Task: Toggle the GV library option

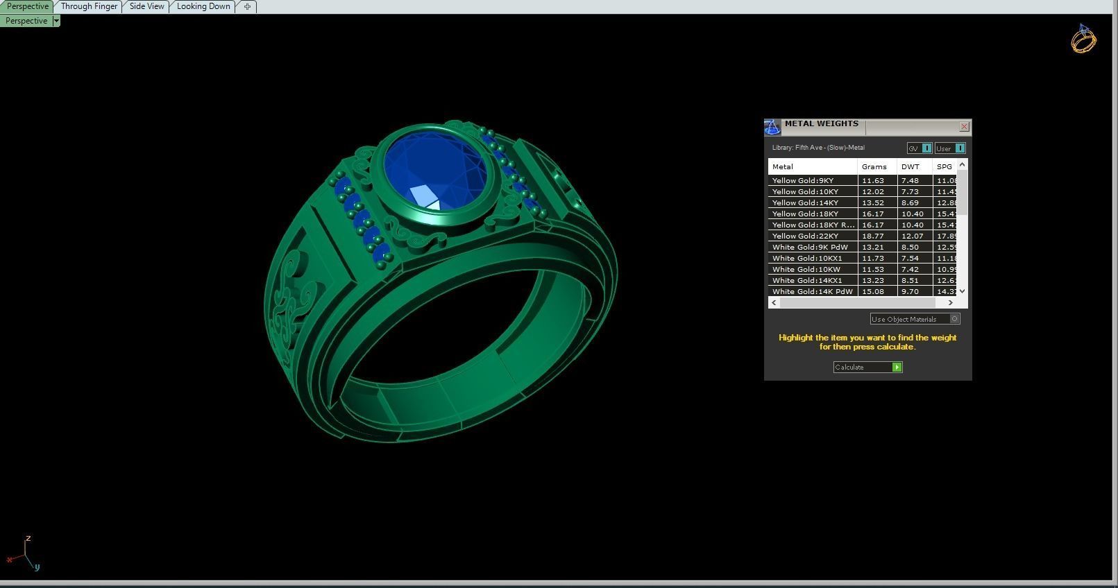Action: tap(919, 148)
